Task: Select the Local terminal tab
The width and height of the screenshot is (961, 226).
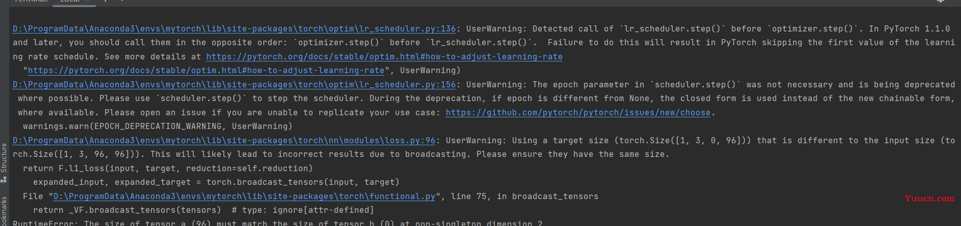Action: (x=70, y=2)
